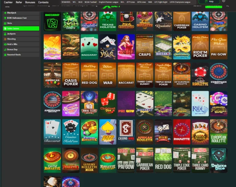
Task: Open the Shooting games category
Action: click(x=21, y=39)
